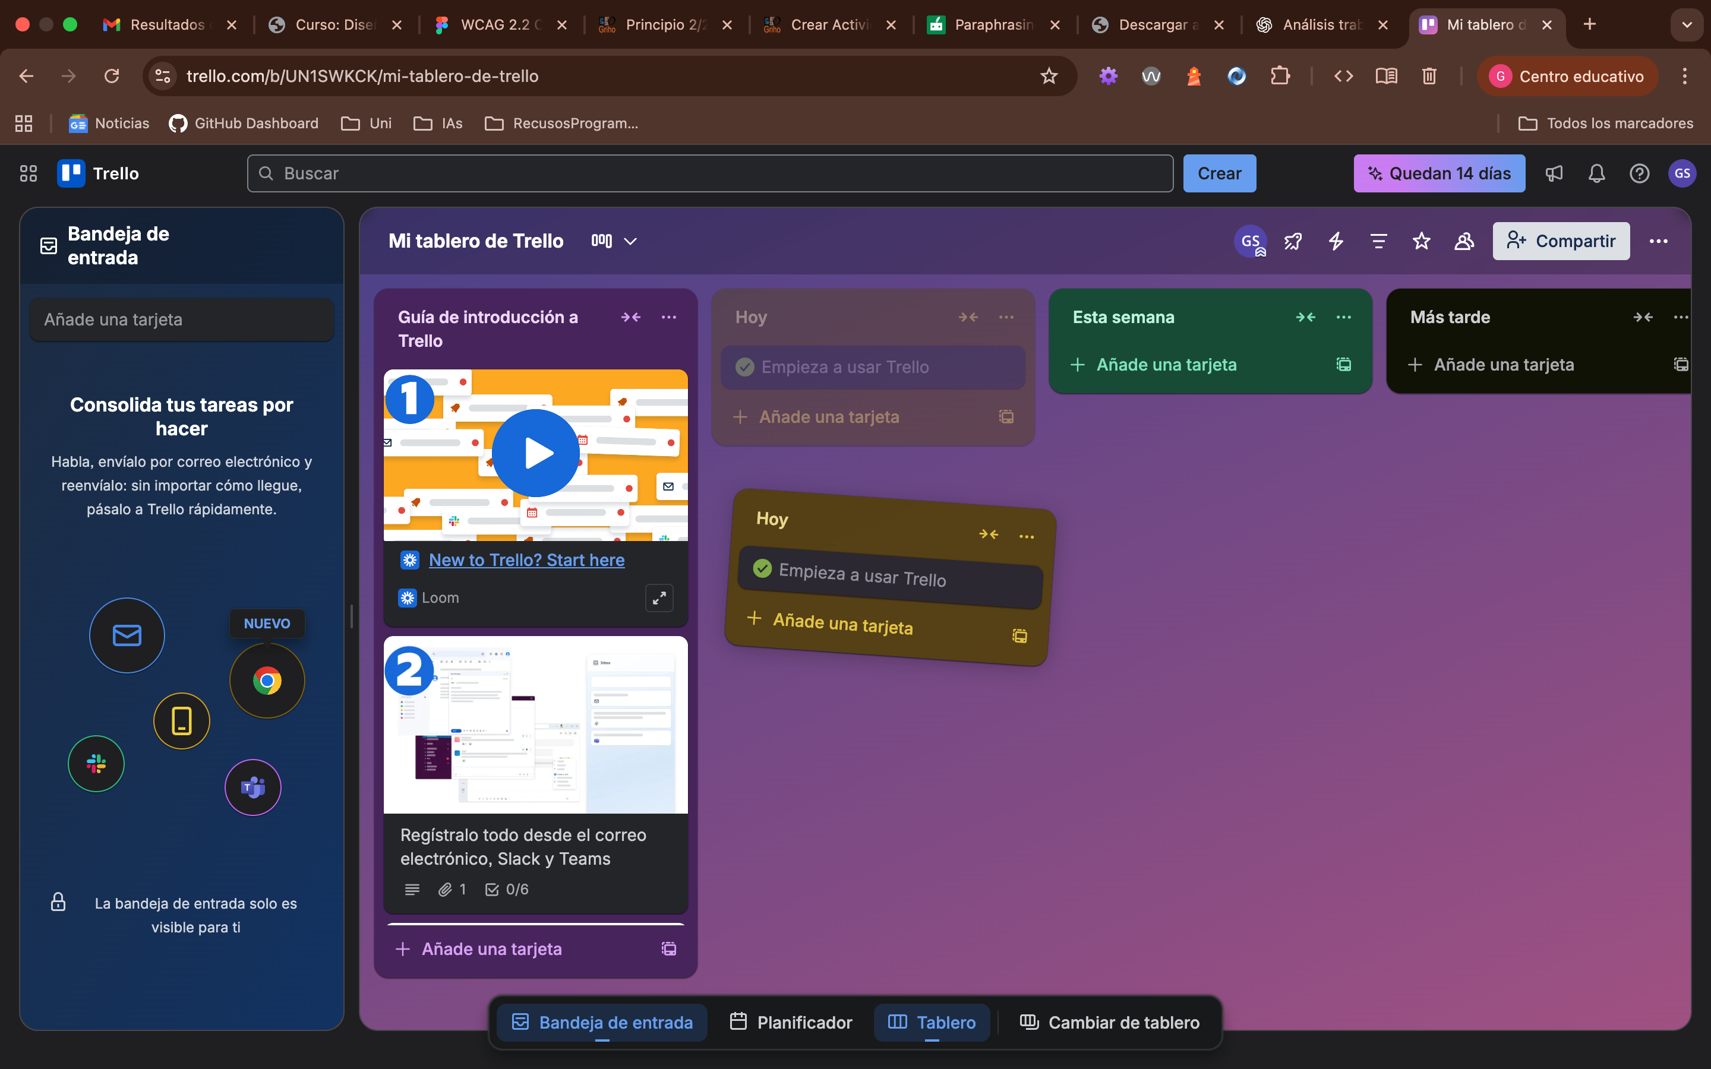Star the board Mi tablero de Trello
Image resolution: width=1711 pixels, height=1069 pixels.
1421,241
